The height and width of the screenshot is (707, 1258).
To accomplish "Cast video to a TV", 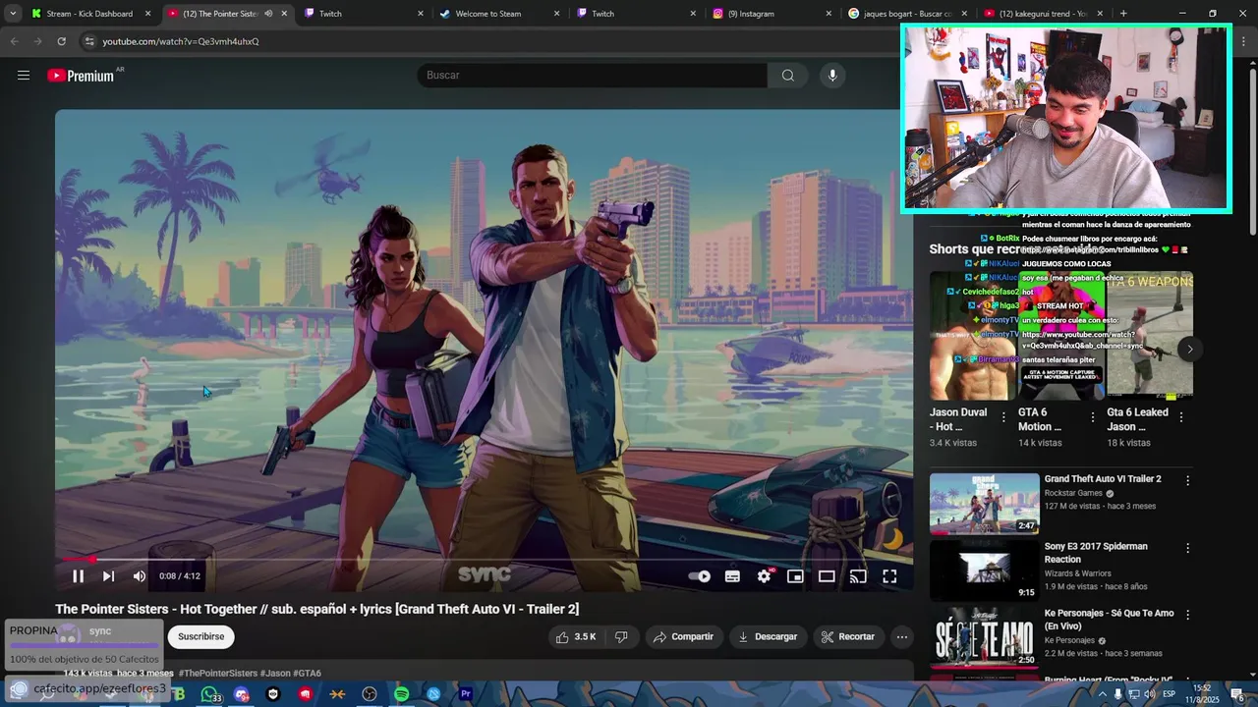I will pos(858,576).
